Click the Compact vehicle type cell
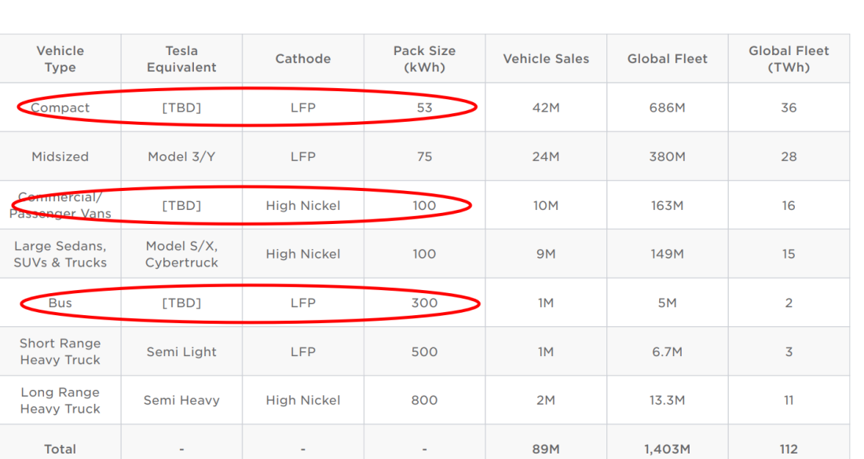864x459 pixels. click(x=60, y=108)
